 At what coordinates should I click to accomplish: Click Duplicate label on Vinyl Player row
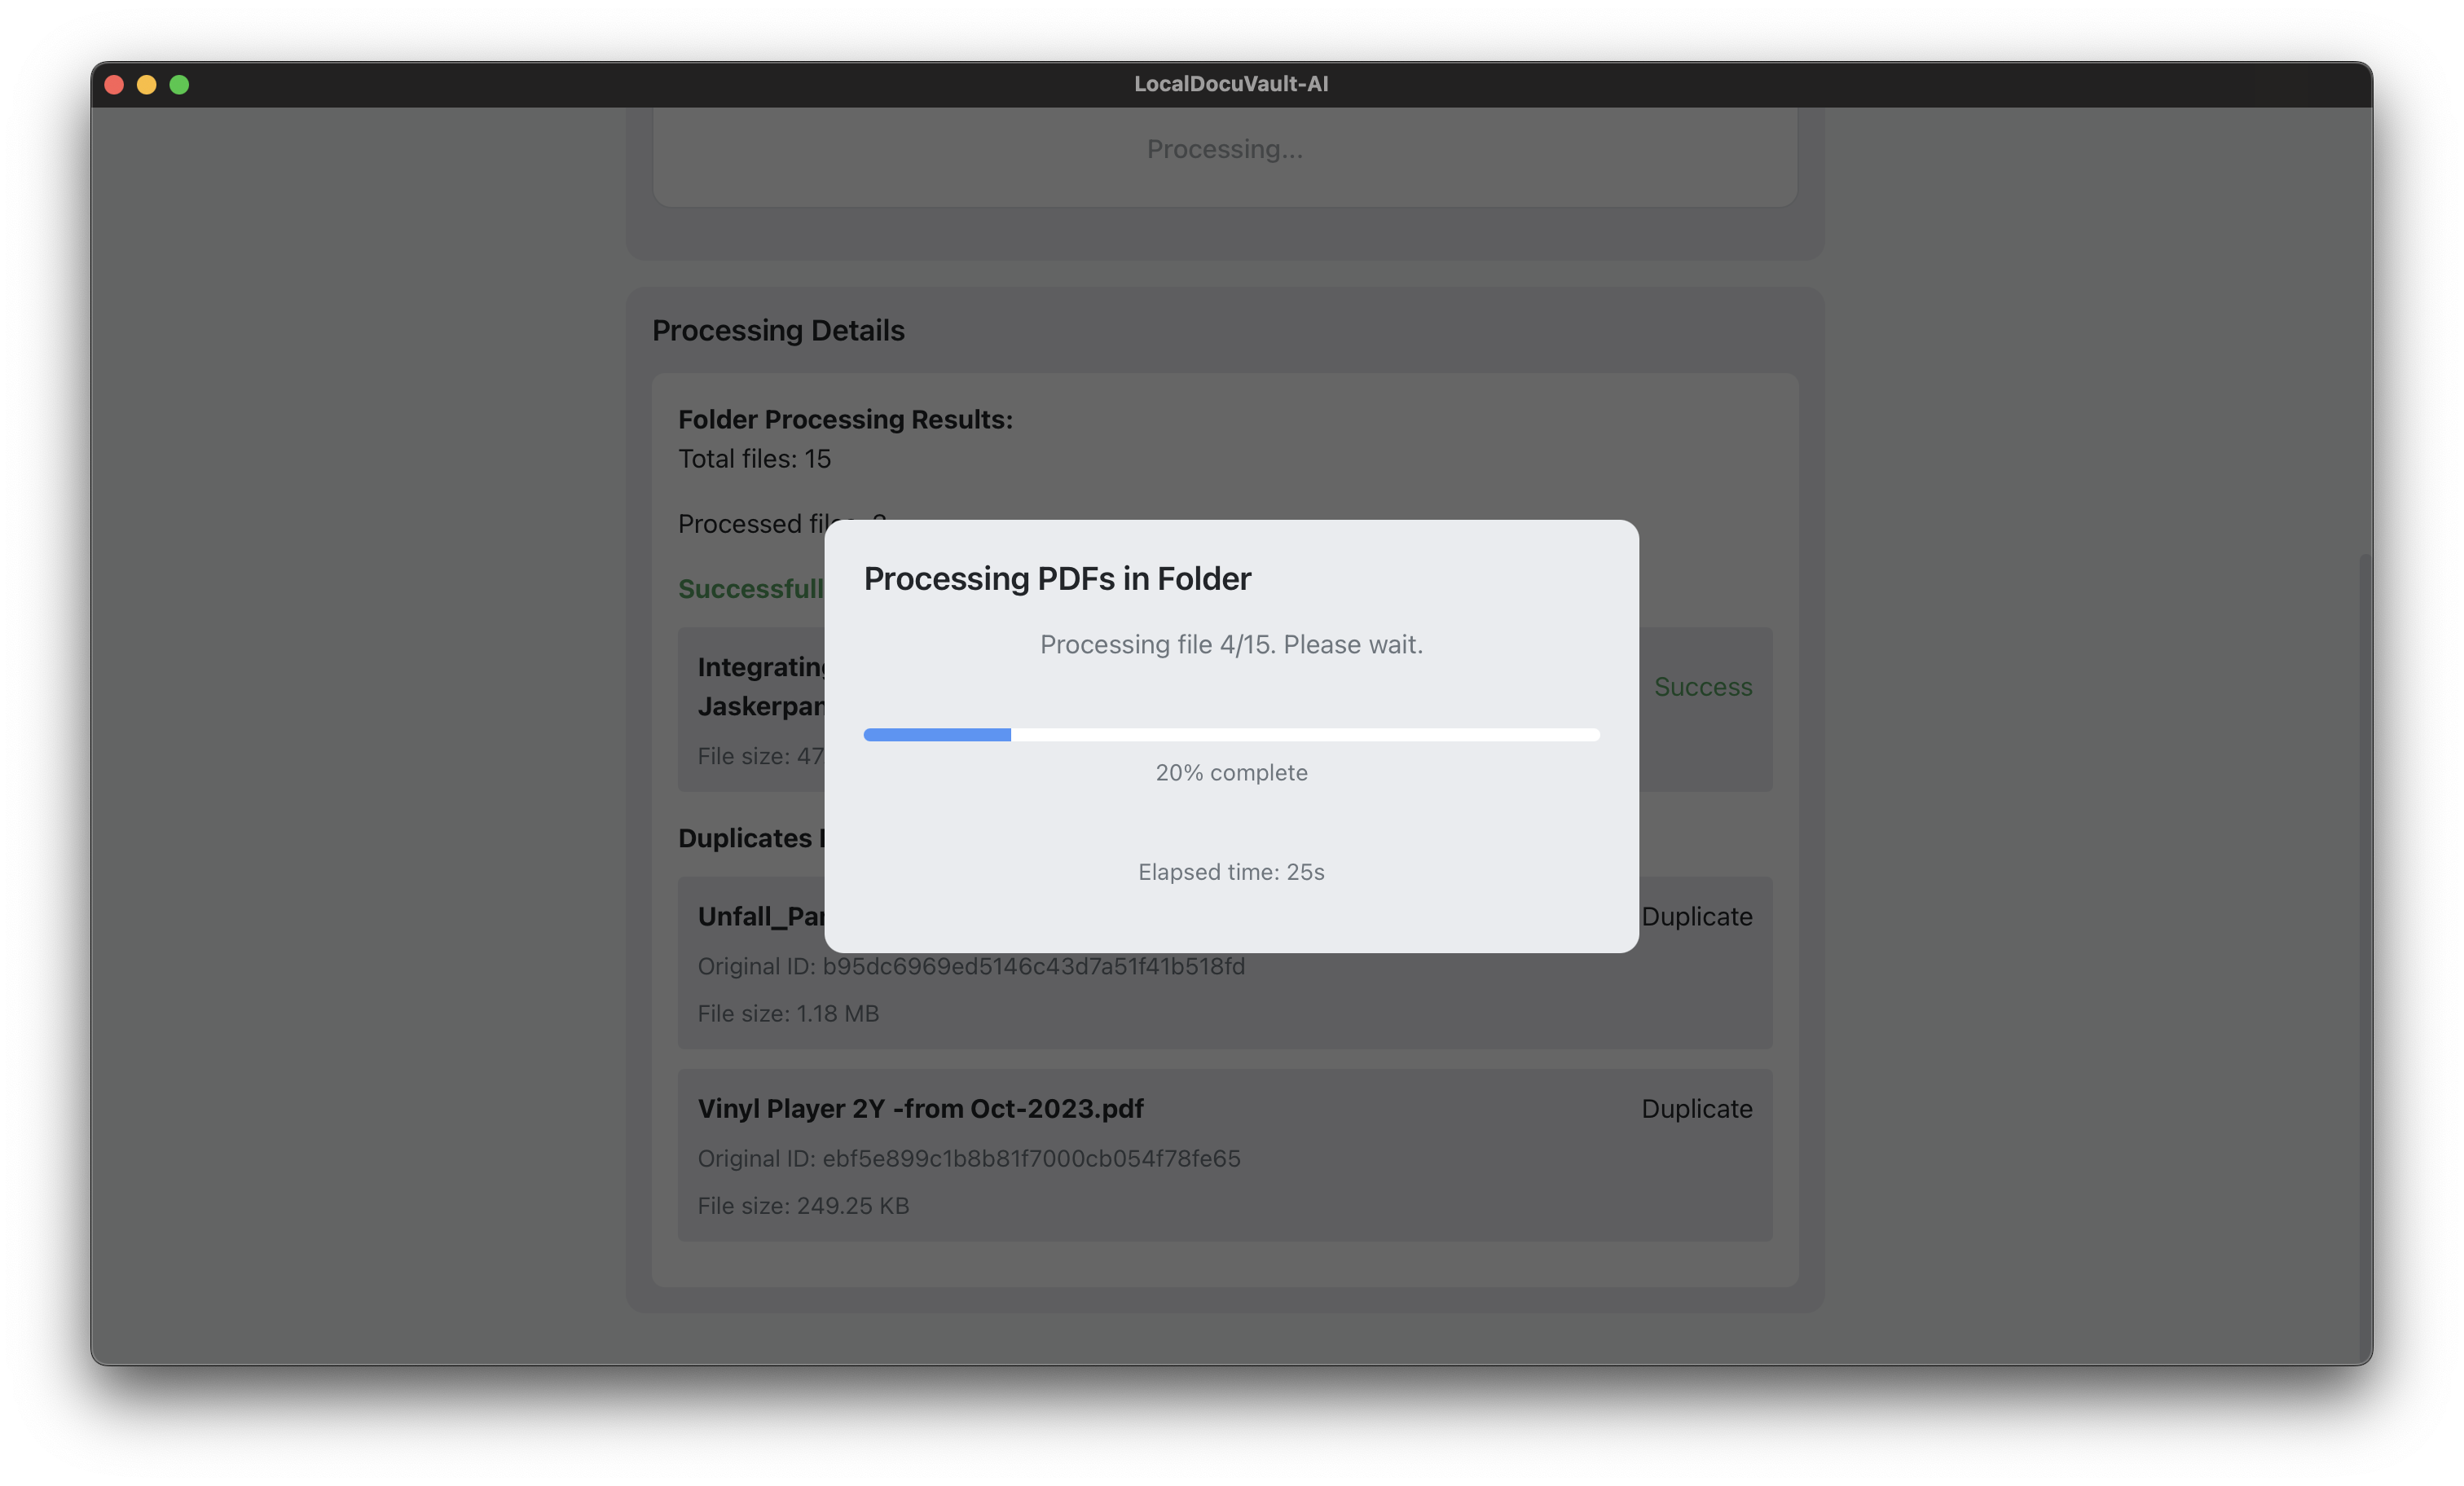1697,1109
